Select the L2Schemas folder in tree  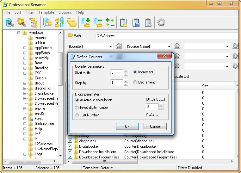[x=44, y=144]
